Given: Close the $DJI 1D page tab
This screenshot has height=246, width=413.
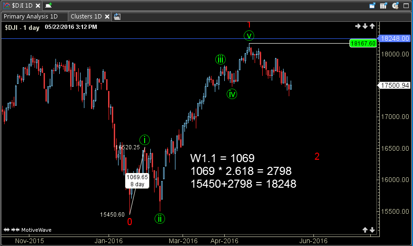Looking at the screenshot, I should pyautogui.click(x=38, y=6).
